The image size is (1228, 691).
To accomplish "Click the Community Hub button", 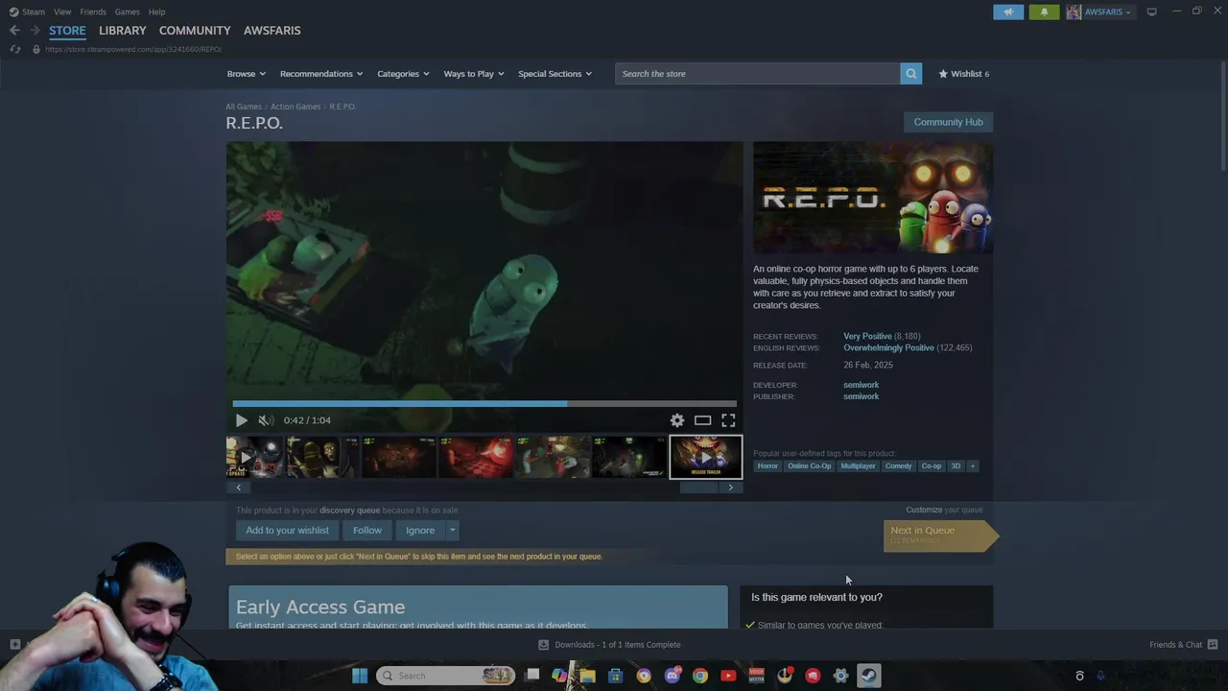I will pos(948,122).
